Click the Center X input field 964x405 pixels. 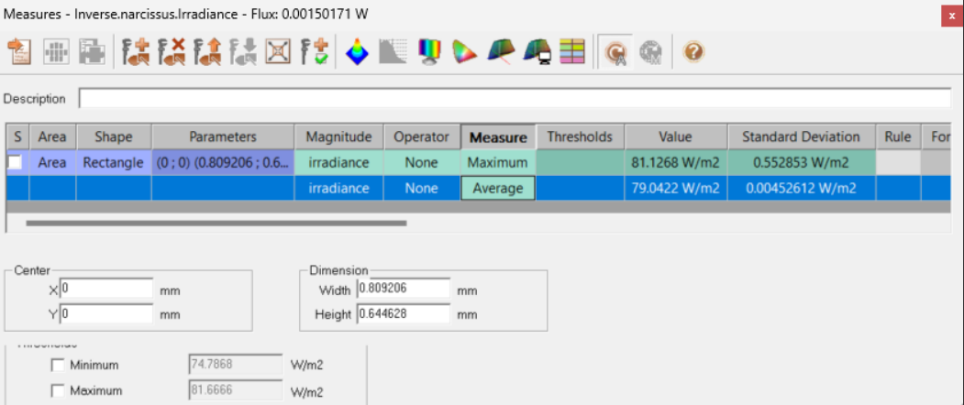(x=106, y=289)
